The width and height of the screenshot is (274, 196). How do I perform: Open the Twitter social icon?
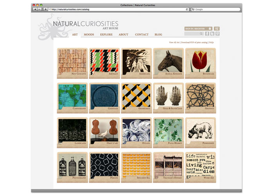click(x=212, y=34)
